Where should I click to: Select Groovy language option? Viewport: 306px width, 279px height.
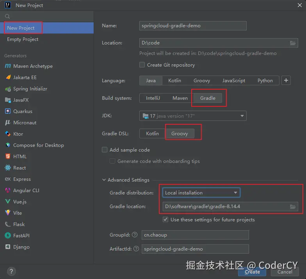click(x=202, y=80)
